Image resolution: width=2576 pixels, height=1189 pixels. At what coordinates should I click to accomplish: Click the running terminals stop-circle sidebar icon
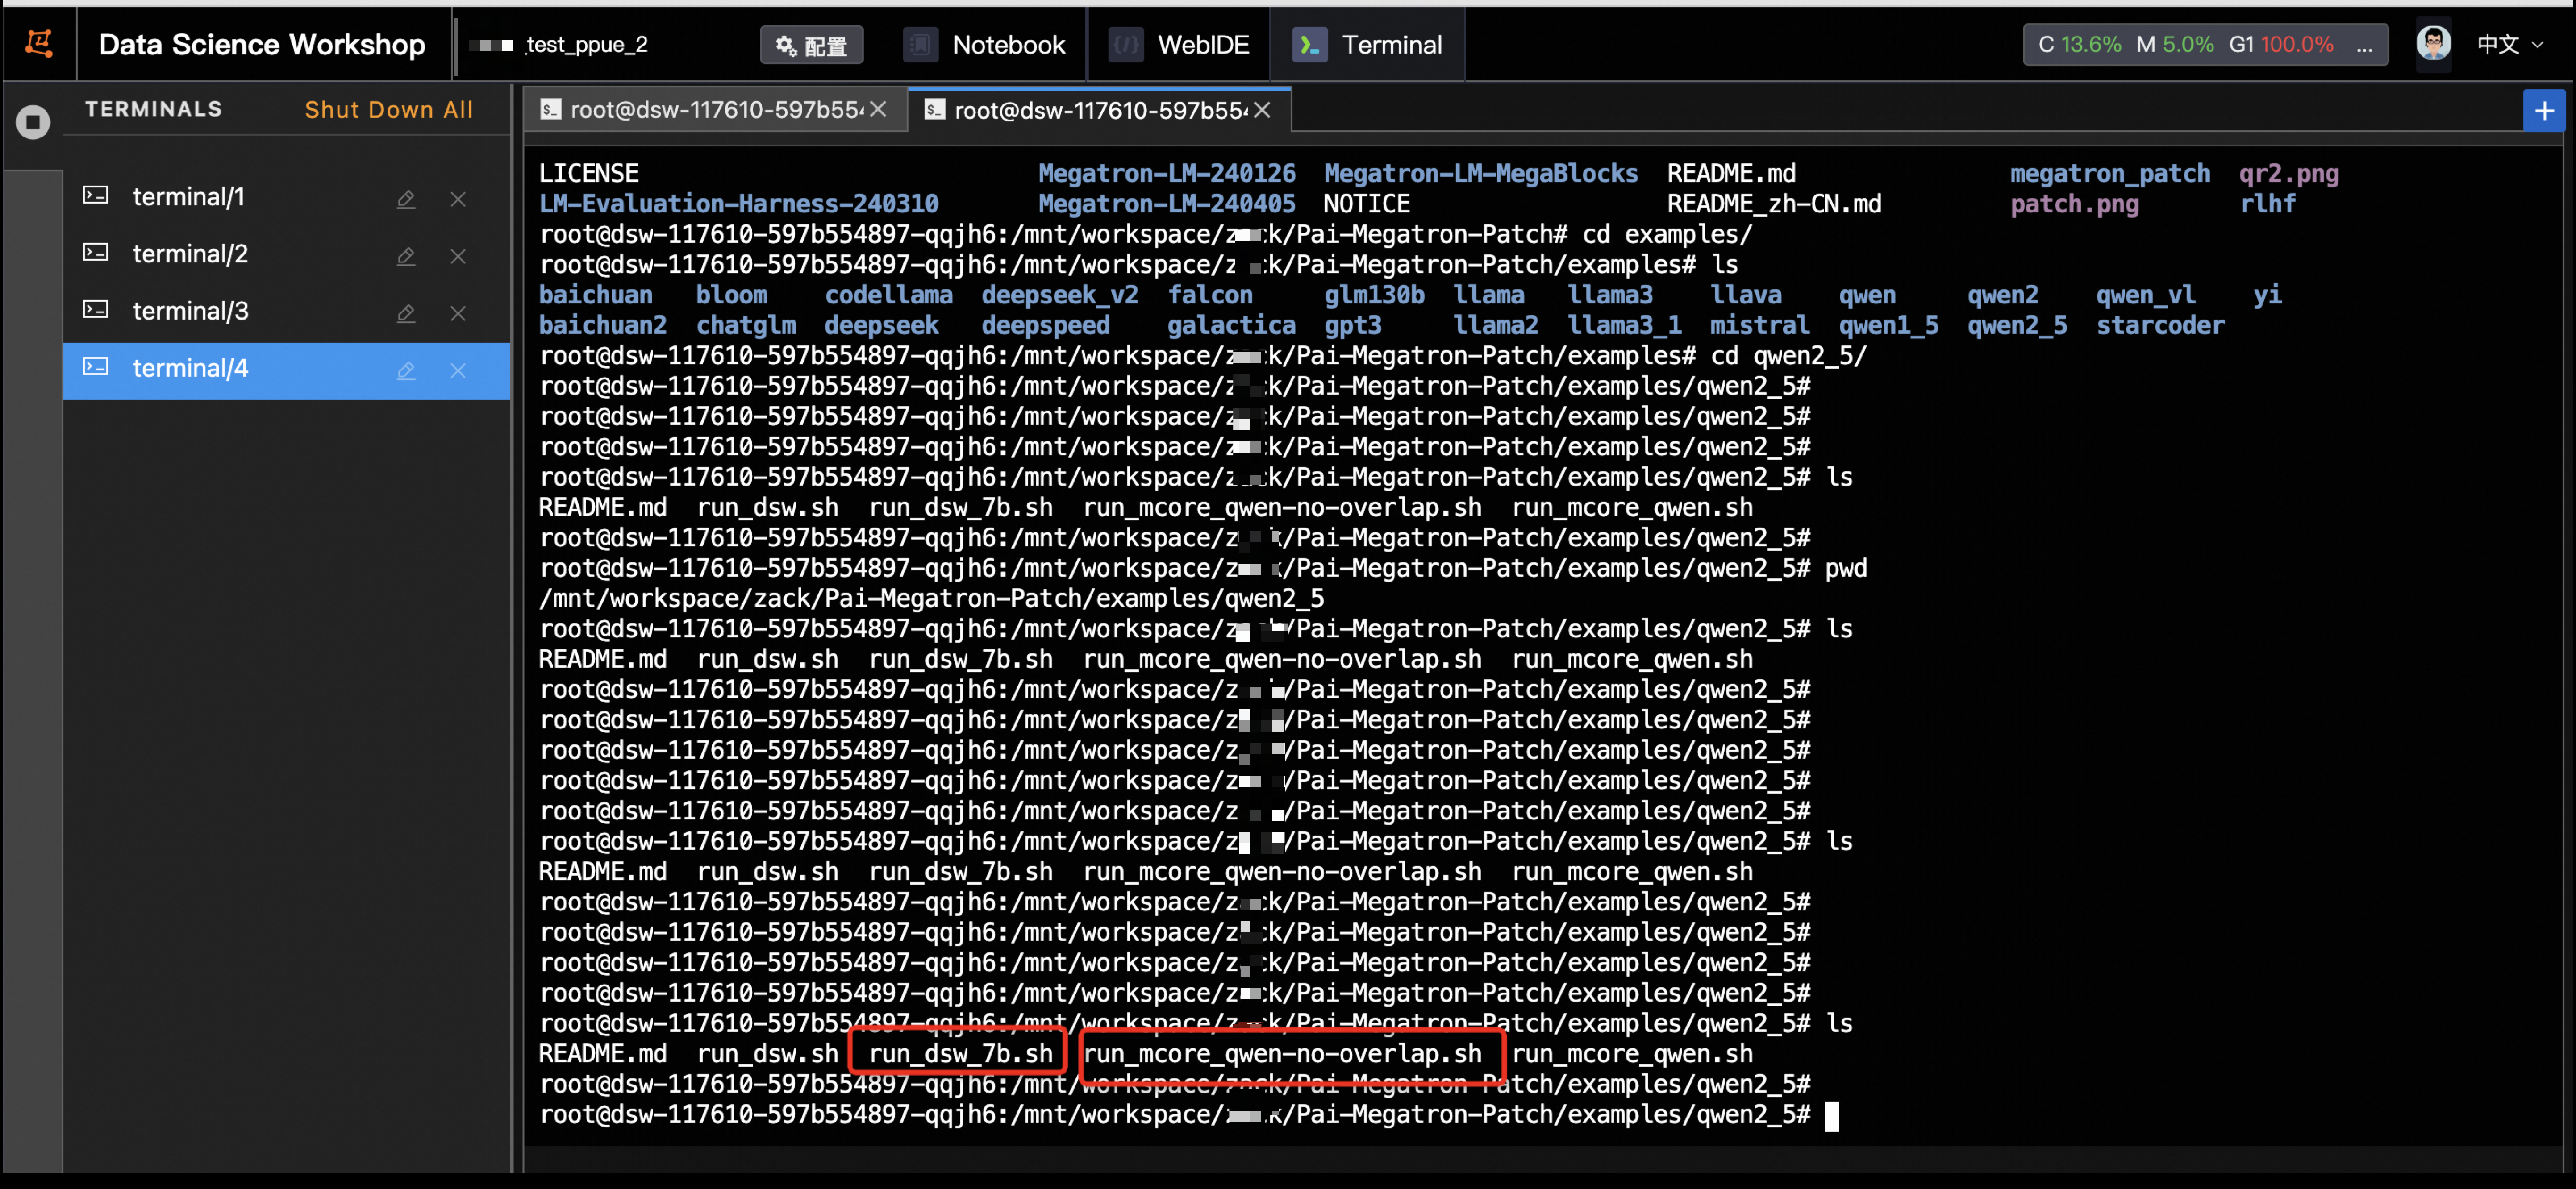click(x=33, y=122)
